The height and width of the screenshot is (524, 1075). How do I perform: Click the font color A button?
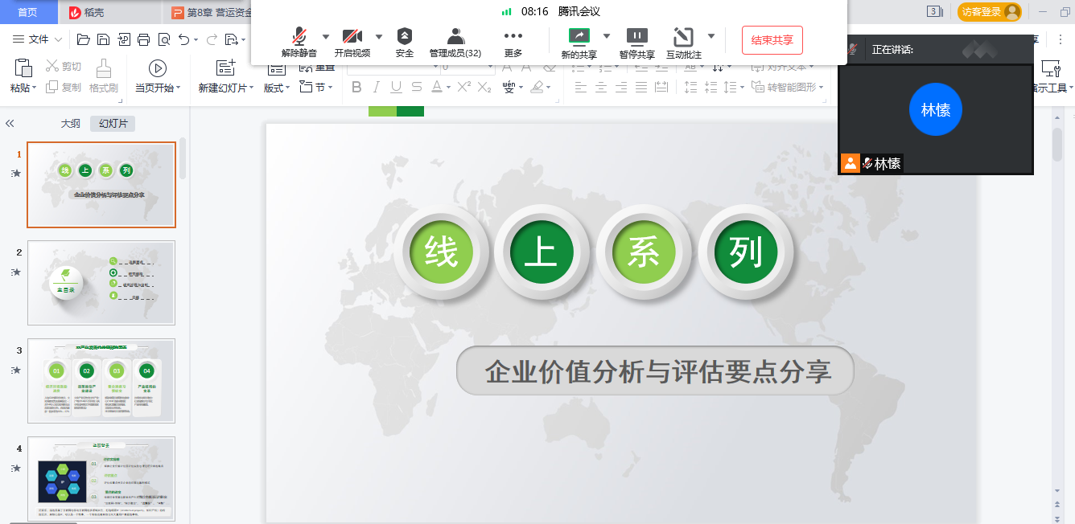coord(437,87)
